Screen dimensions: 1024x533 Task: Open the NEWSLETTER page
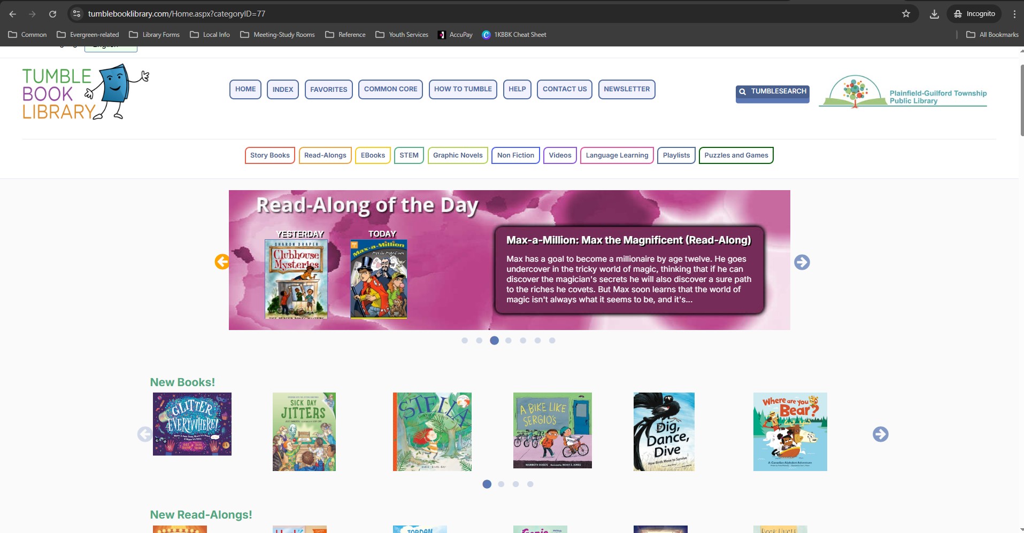click(627, 89)
